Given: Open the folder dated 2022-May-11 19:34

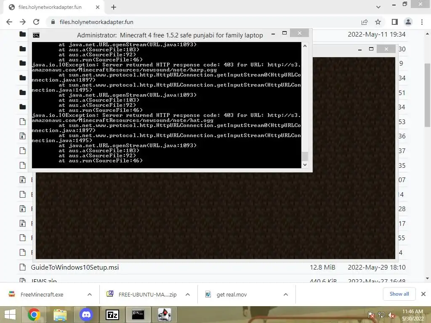Looking at the screenshot, I should pos(23,34).
